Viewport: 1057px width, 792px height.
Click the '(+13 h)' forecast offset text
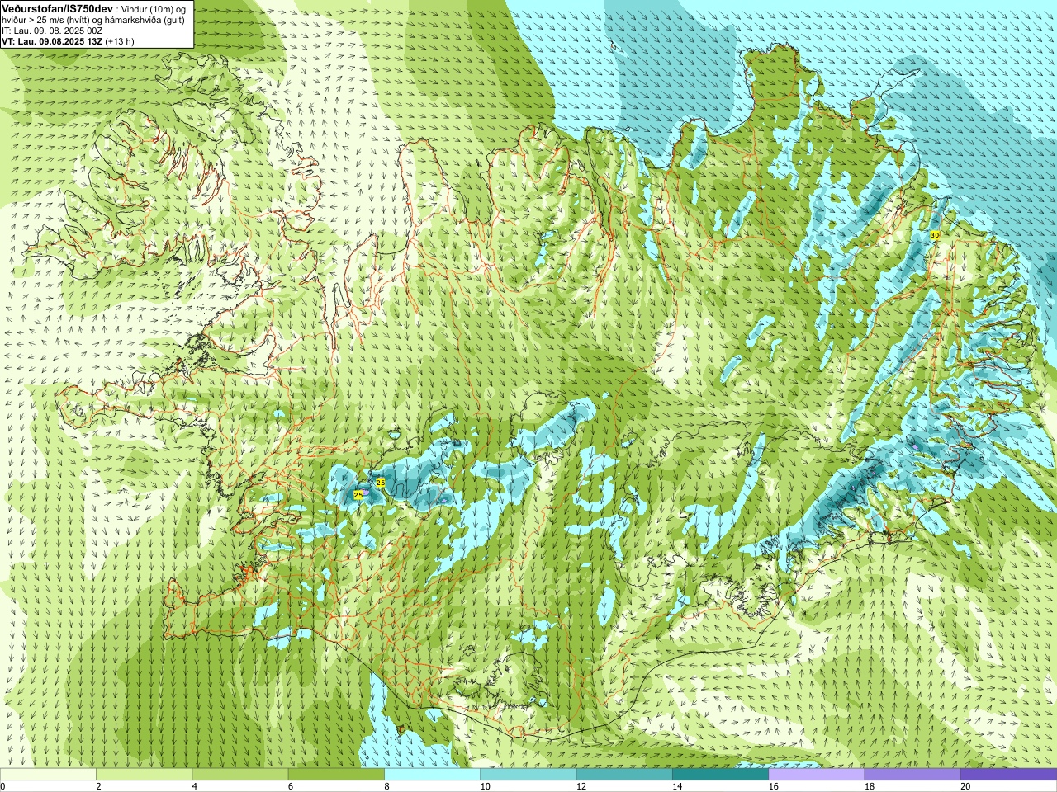click(x=120, y=41)
